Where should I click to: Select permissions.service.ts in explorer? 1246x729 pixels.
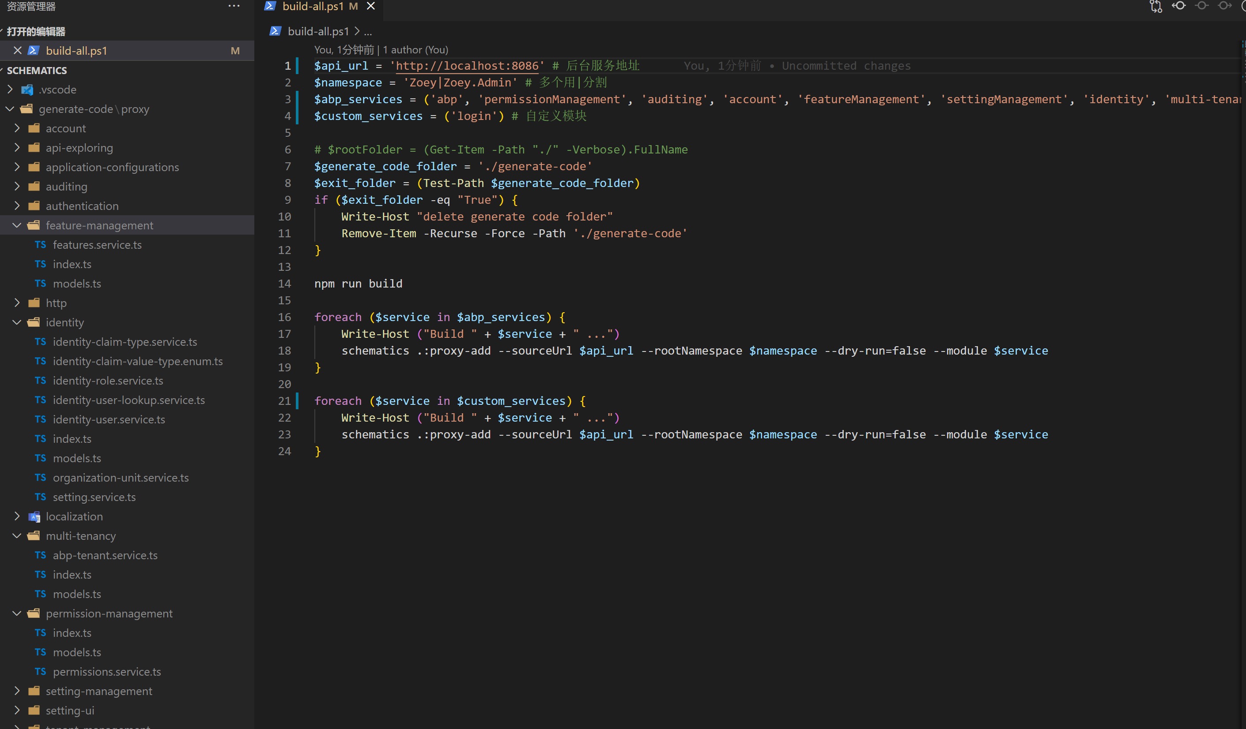click(x=107, y=672)
